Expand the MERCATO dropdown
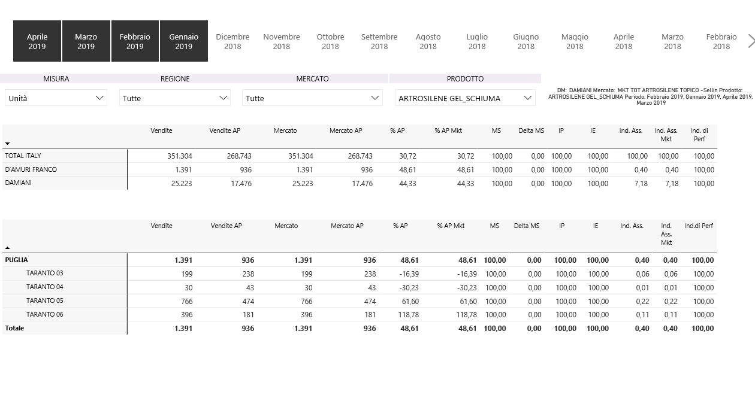 (x=312, y=98)
